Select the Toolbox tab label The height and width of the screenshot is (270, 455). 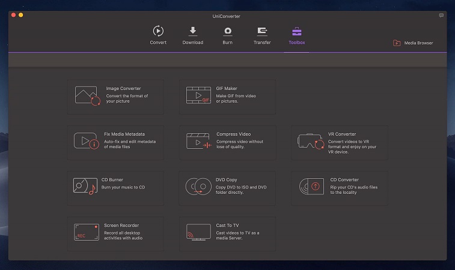click(x=297, y=42)
